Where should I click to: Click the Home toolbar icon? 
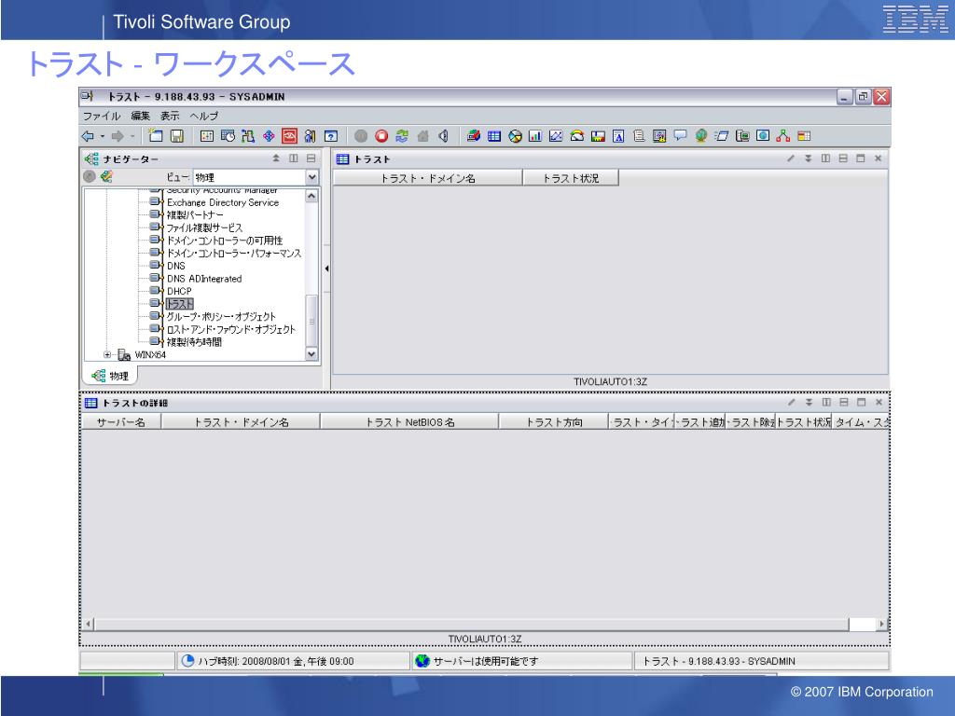click(422, 136)
